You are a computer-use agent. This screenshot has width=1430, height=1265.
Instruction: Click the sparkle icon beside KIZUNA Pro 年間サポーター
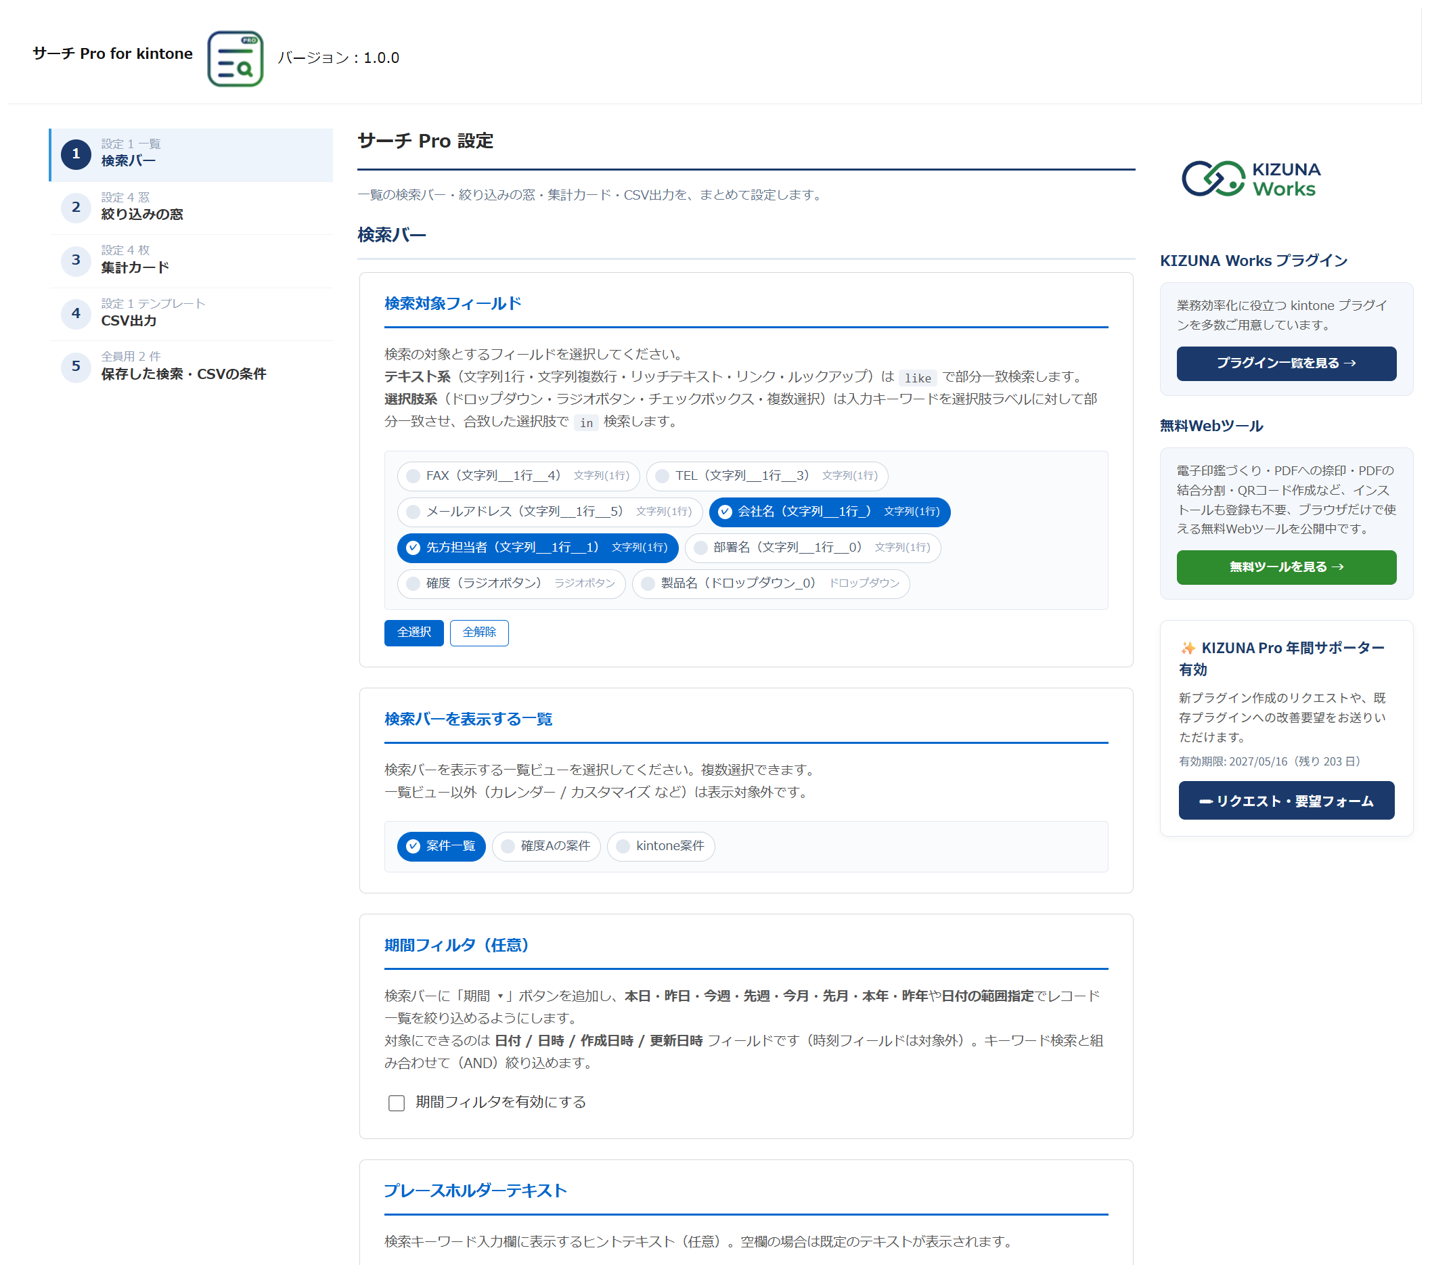[1187, 648]
